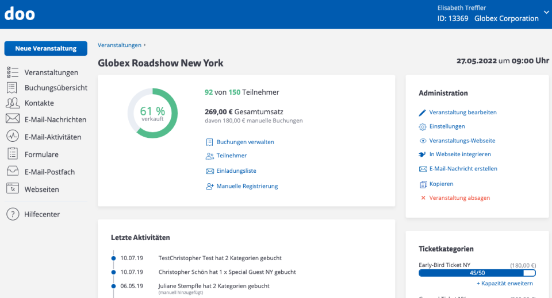Select the E-Mail-Aktivitäten pulse icon
Image resolution: width=552 pixels, height=298 pixels.
pos(13,137)
